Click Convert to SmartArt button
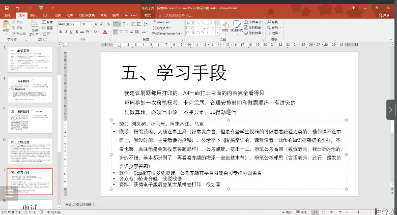The image size is (397, 215). [x=169, y=34]
